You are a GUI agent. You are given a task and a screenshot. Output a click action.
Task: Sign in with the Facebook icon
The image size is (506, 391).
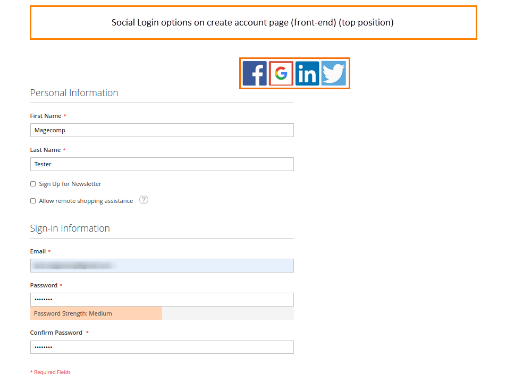[255, 73]
